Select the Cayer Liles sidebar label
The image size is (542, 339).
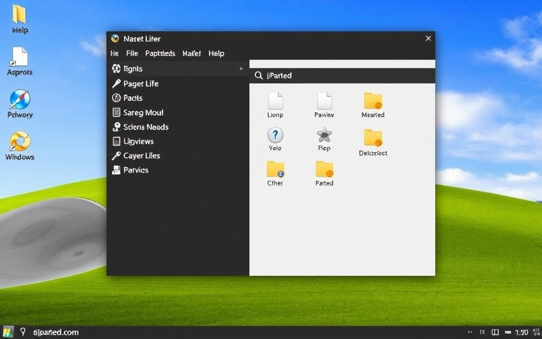[x=142, y=156]
